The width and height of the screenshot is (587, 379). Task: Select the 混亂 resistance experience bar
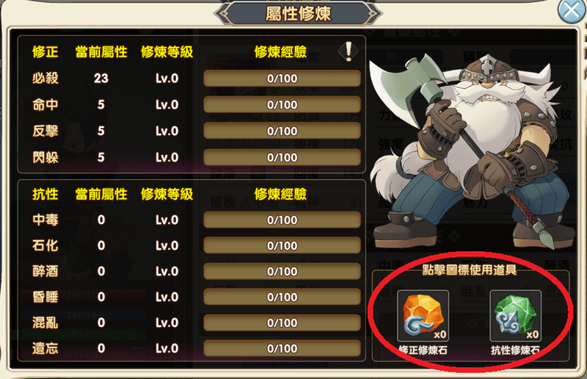coord(282,322)
